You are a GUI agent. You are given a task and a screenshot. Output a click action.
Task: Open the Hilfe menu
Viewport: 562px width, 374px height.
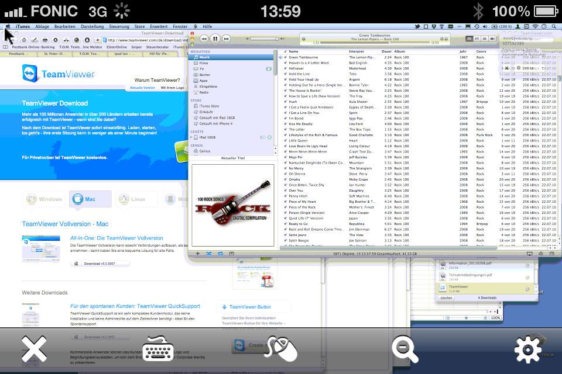(207, 26)
